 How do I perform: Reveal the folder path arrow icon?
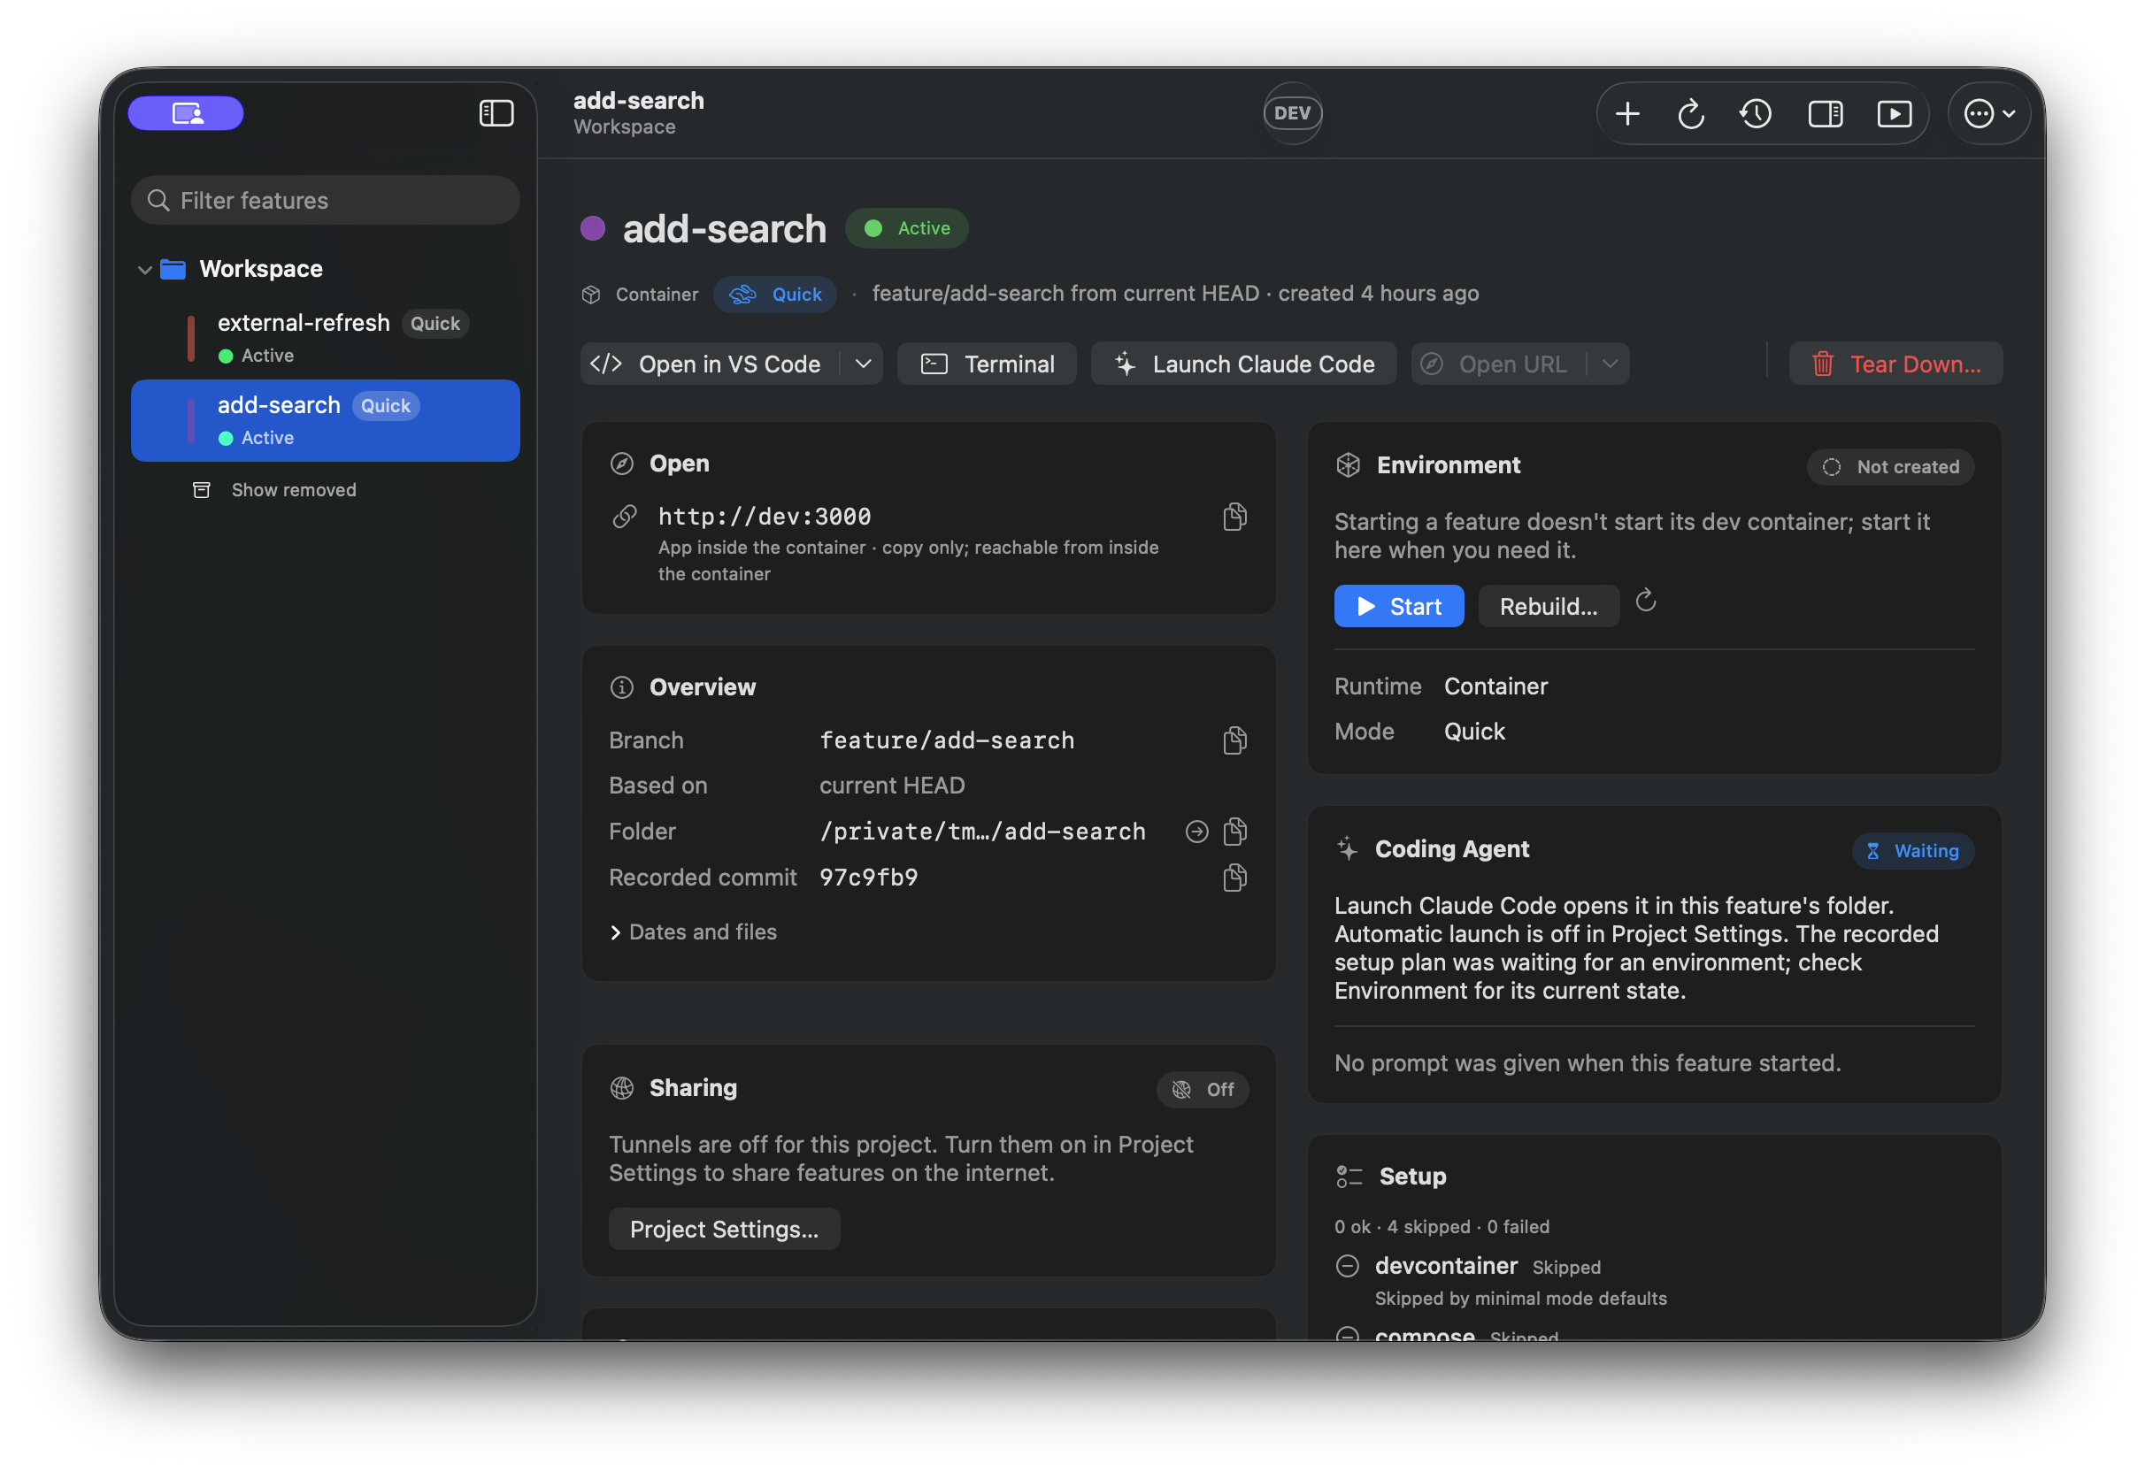1196,832
